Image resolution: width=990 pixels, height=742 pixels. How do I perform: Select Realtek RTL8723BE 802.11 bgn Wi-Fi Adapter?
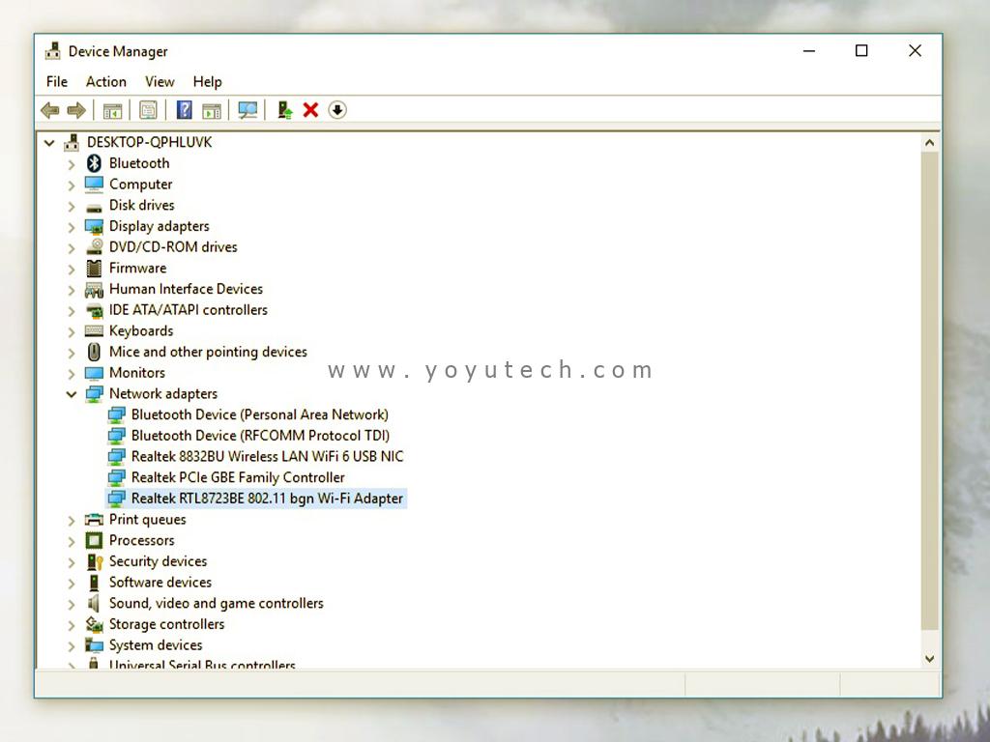point(267,499)
